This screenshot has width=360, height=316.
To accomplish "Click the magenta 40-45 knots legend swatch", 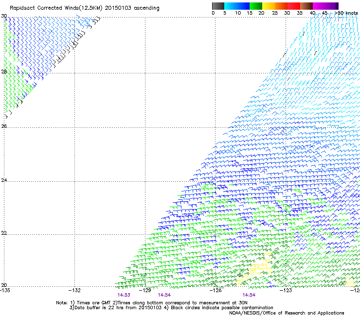I will click(x=319, y=6).
